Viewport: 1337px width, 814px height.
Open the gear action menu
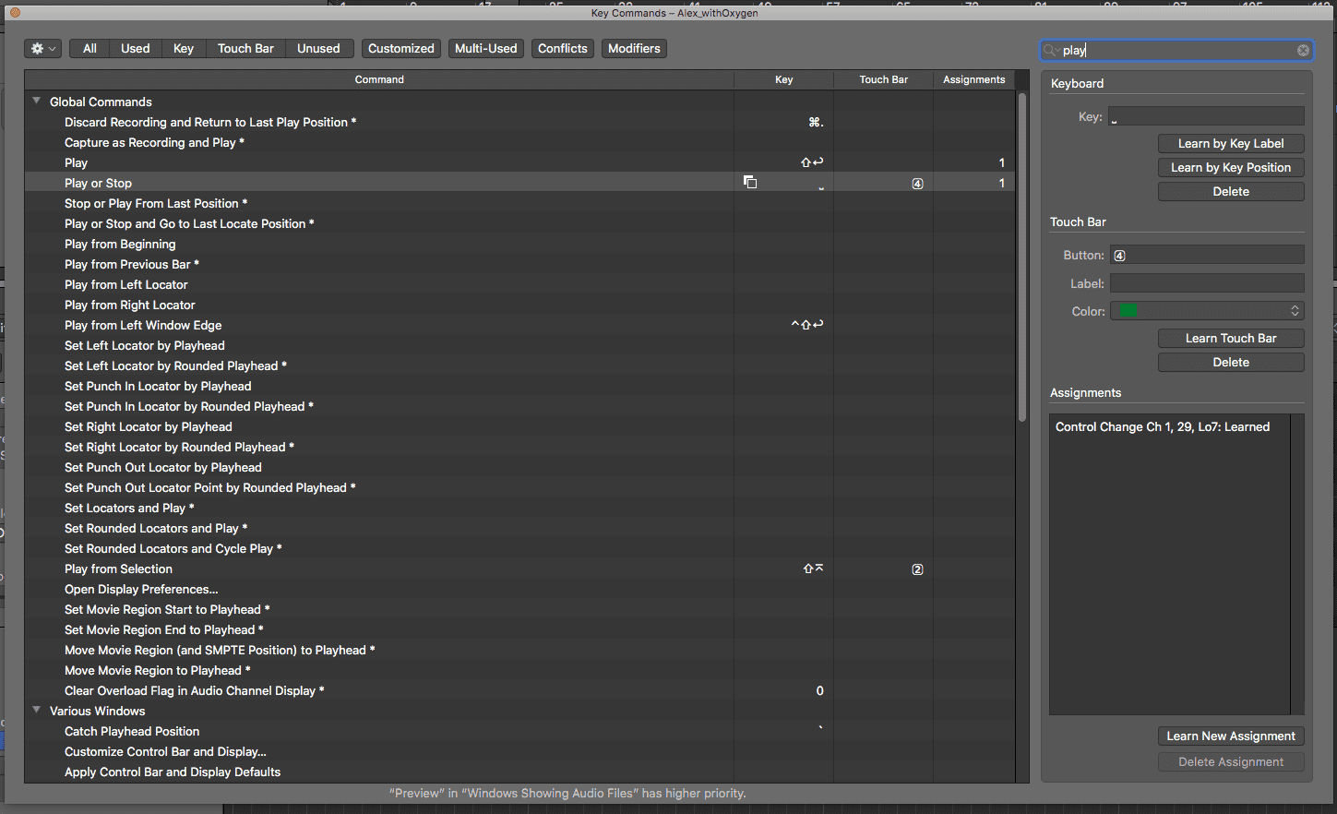[x=41, y=48]
